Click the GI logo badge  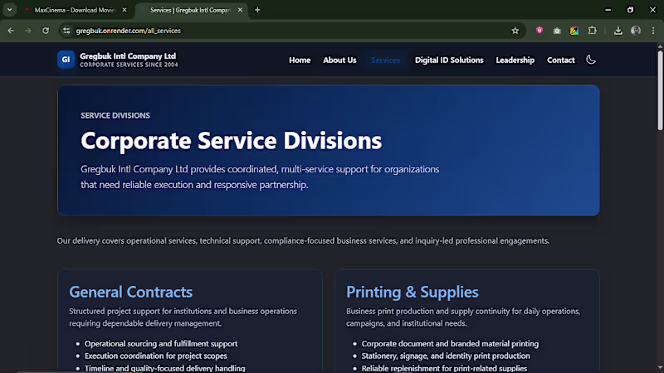click(x=66, y=60)
